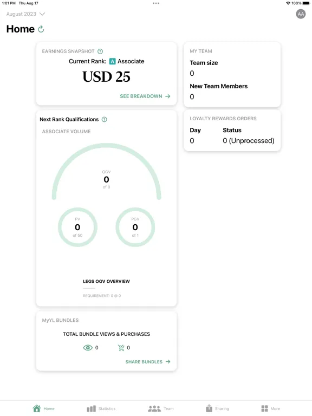312x416 pixels.
Task: Click Next Rank Qualifications help icon
Action: point(104,119)
